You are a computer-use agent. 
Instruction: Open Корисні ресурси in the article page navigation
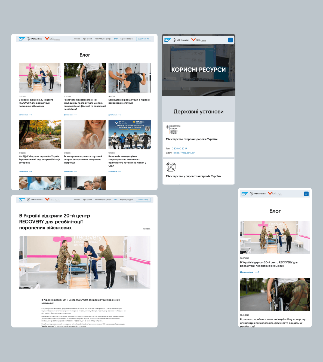point(127,200)
